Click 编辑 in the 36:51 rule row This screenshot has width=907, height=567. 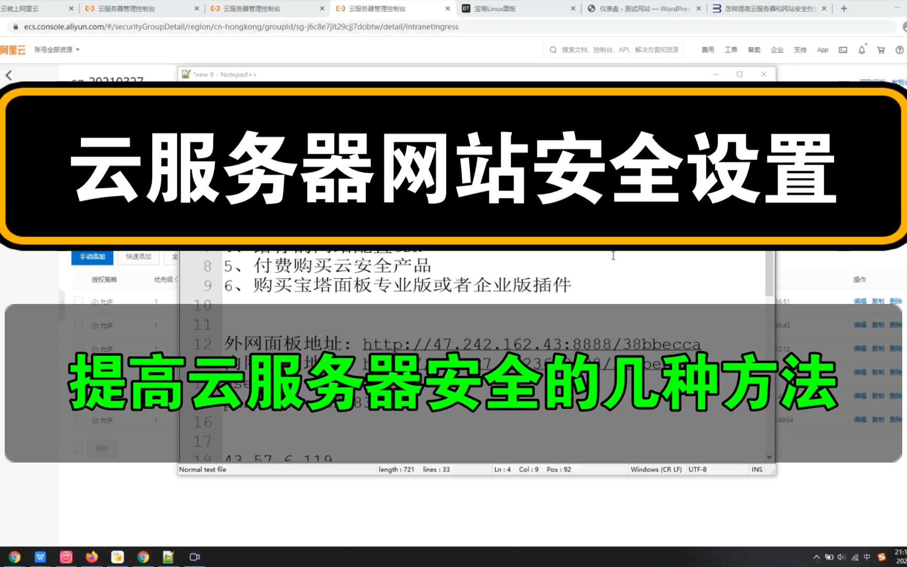(x=860, y=301)
